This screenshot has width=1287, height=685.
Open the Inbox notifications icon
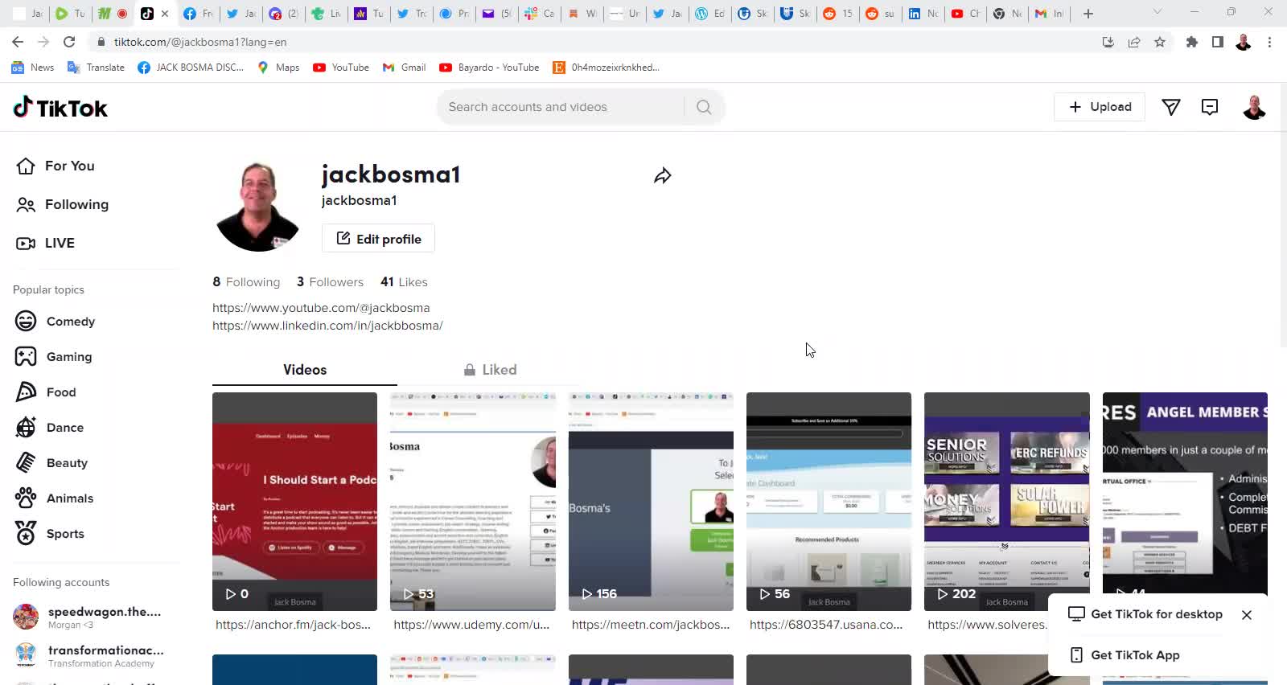(1210, 107)
